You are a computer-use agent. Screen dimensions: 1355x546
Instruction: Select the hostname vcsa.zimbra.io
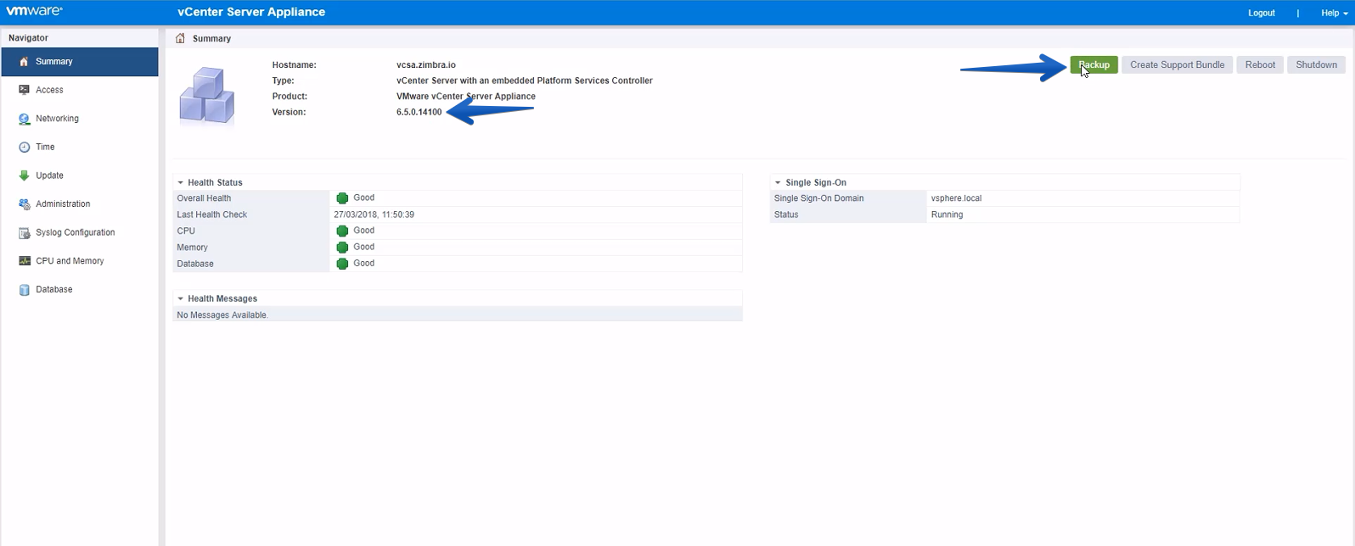click(x=426, y=64)
